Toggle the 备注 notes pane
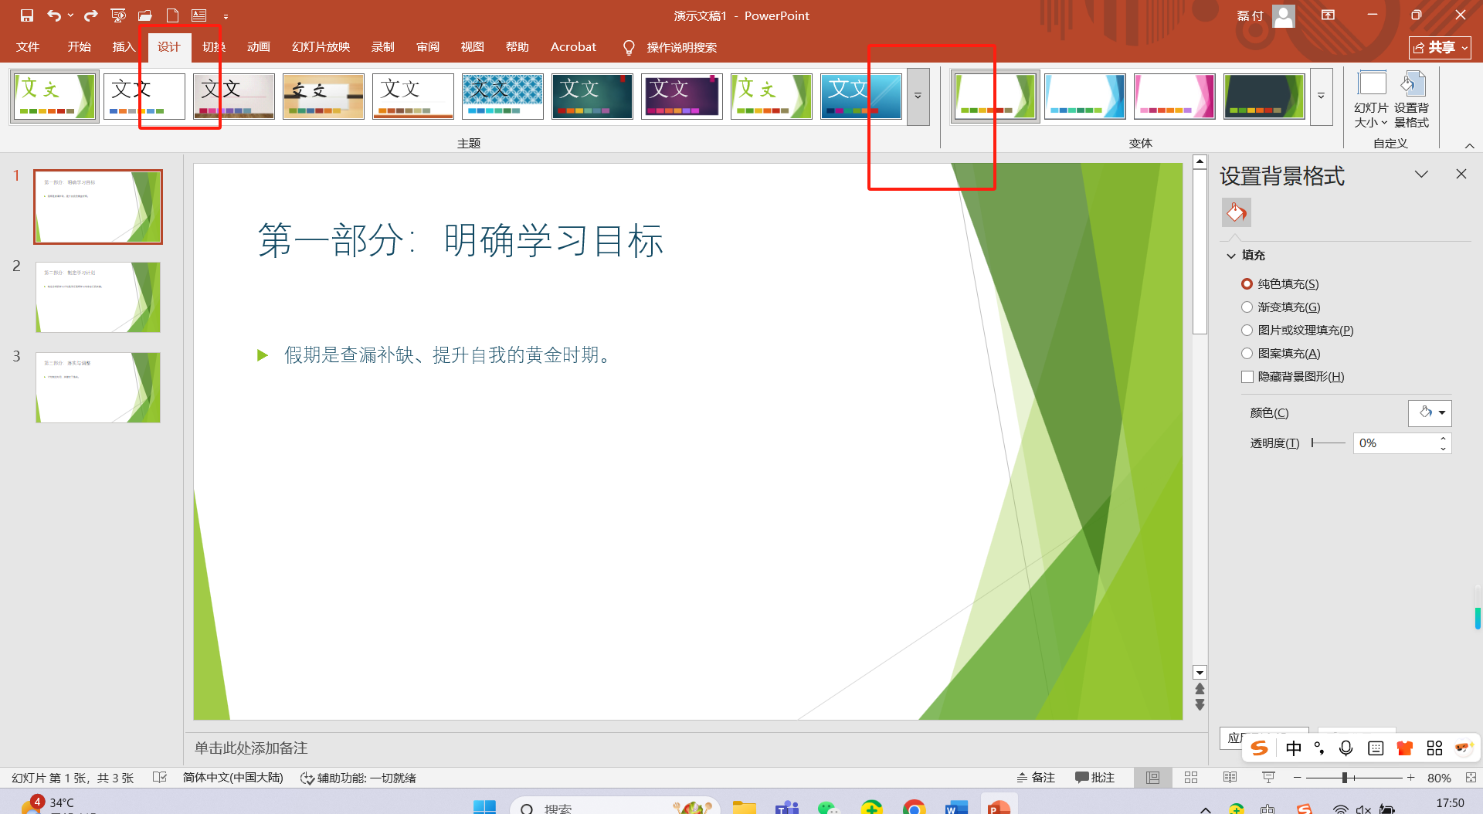The image size is (1483, 814). (1036, 778)
